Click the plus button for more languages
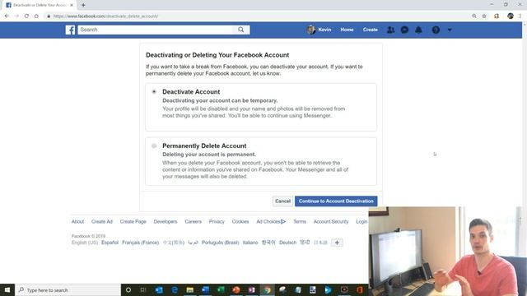The height and width of the screenshot is (296, 527). (x=337, y=243)
